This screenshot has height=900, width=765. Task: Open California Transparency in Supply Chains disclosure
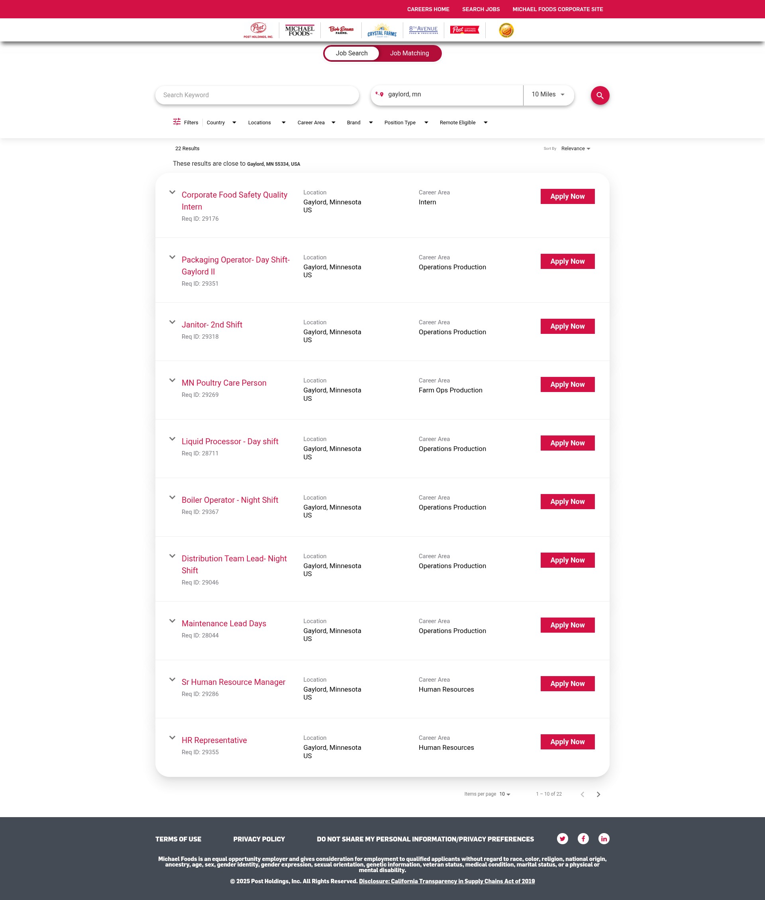point(447,881)
